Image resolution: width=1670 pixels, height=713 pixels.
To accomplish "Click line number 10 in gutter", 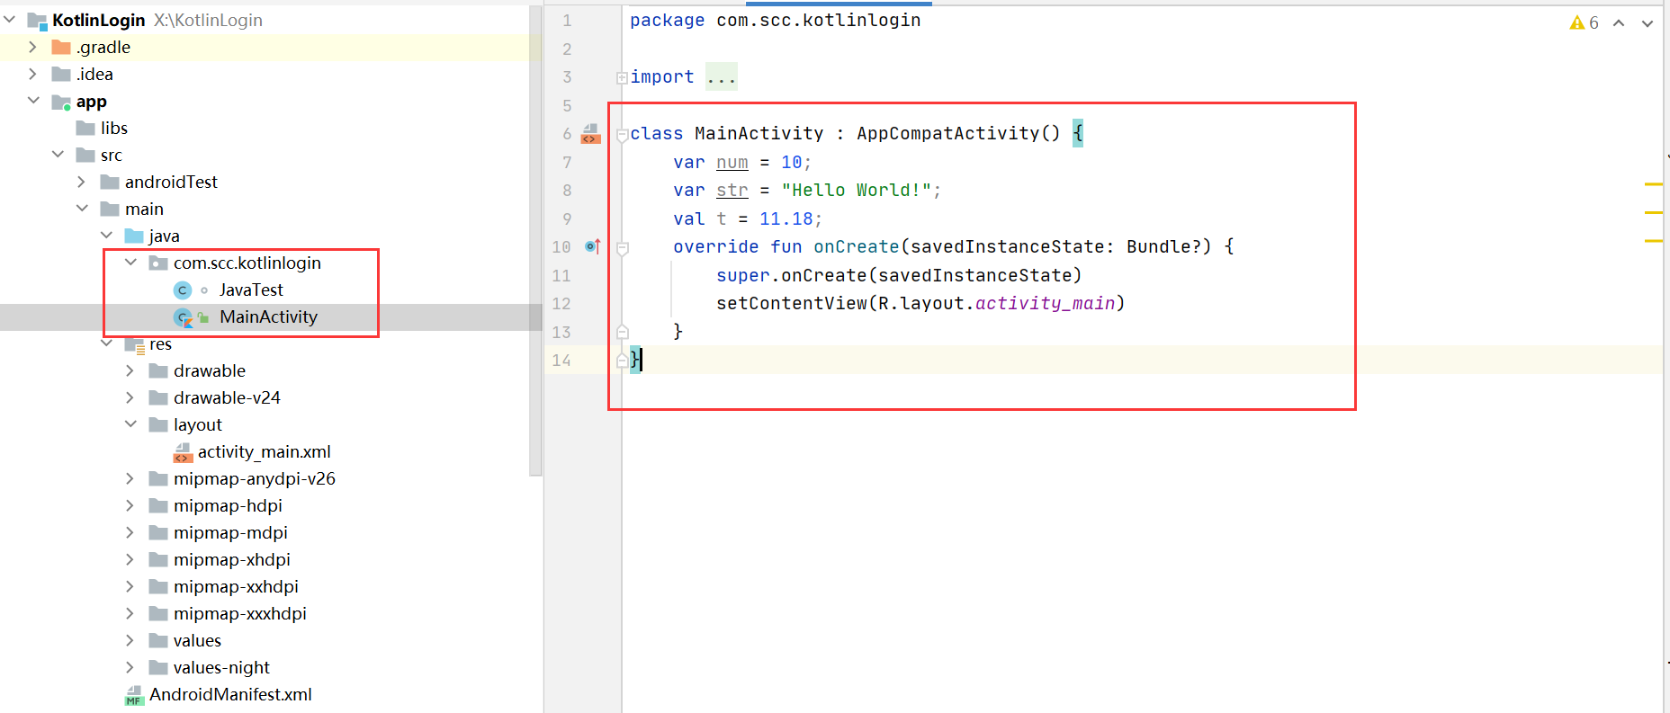I will [561, 246].
